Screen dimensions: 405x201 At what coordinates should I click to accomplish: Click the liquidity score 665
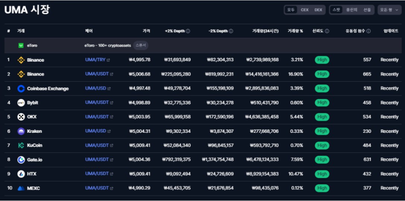click(367, 74)
